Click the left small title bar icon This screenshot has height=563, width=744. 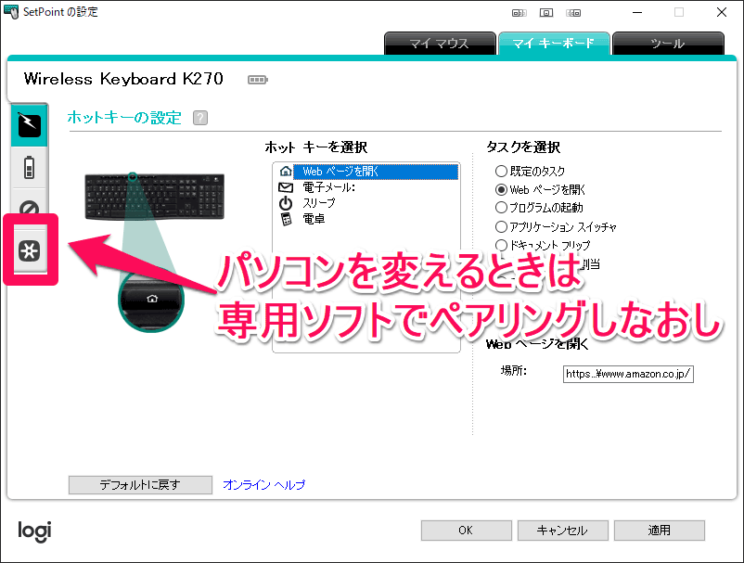coord(519,13)
